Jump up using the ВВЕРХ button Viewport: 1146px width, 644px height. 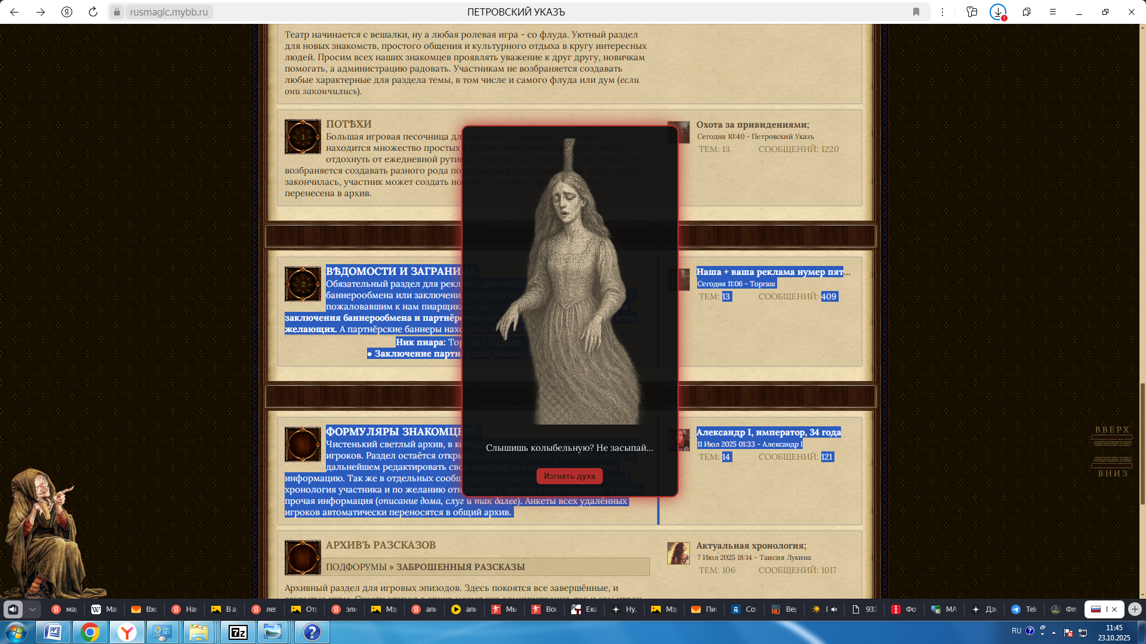[x=1112, y=430]
